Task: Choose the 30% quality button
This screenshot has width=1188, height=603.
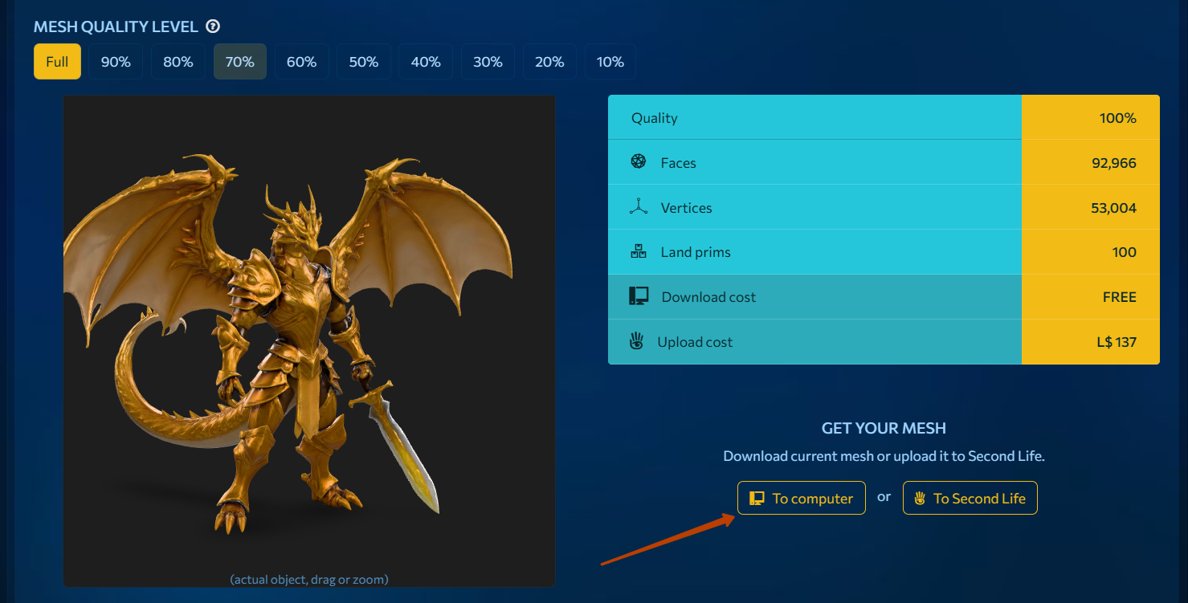Action: click(x=487, y=62)
